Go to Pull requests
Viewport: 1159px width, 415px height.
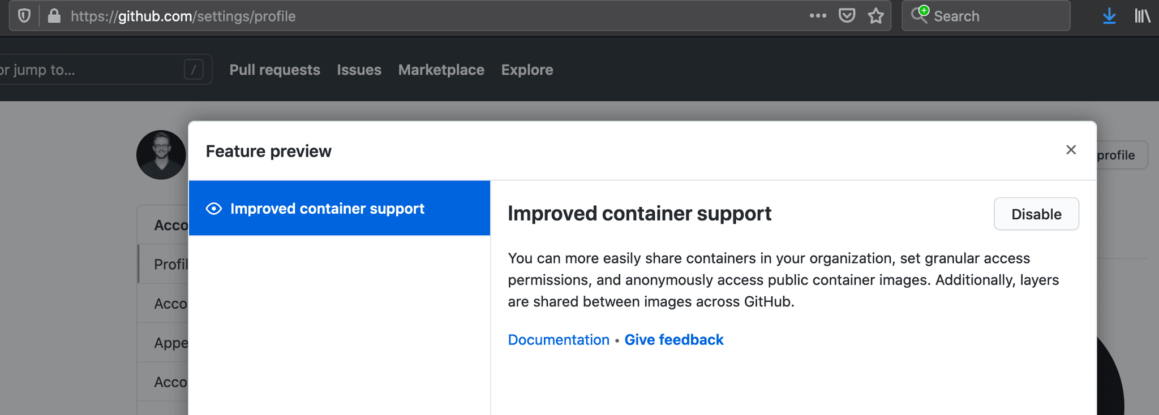coord(274,70)
